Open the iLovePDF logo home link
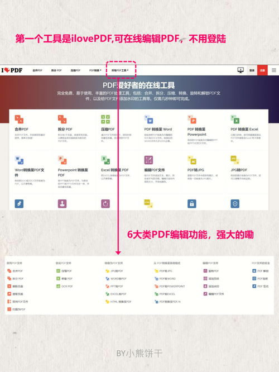The width and height of the screenshot is (279, 372). click(x=12, y=70)
